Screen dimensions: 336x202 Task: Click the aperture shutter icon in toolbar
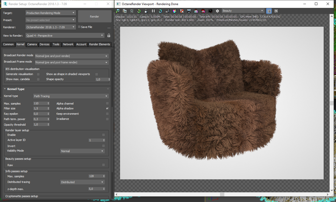click(217, 11)
